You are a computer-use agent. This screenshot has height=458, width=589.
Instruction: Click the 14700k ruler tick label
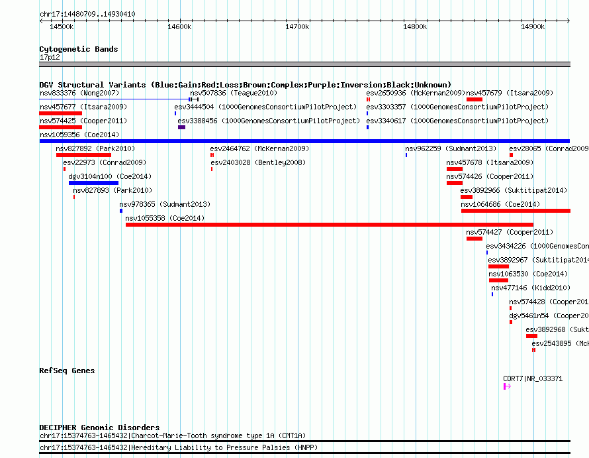297,27
